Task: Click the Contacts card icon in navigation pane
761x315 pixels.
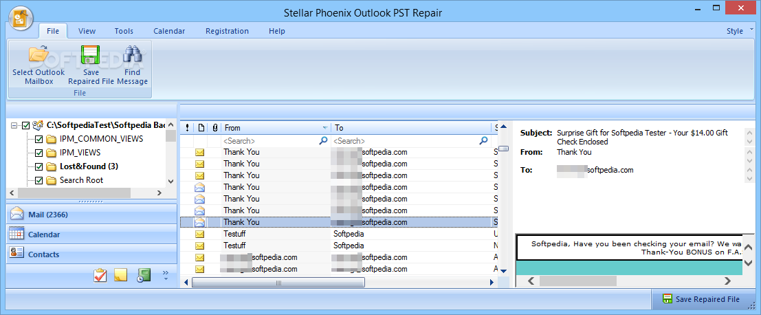Action: tap(17, 254)
